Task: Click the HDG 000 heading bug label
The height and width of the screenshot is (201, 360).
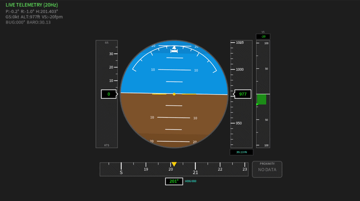Action: pyautogui.click(x=191, y=181)
